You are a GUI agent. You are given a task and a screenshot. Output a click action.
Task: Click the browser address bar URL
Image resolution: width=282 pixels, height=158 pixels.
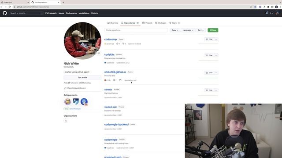point(33,7)
